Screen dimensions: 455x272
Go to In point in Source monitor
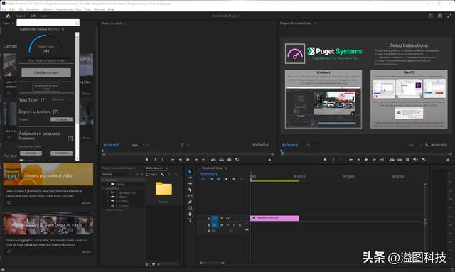[172, 160]
